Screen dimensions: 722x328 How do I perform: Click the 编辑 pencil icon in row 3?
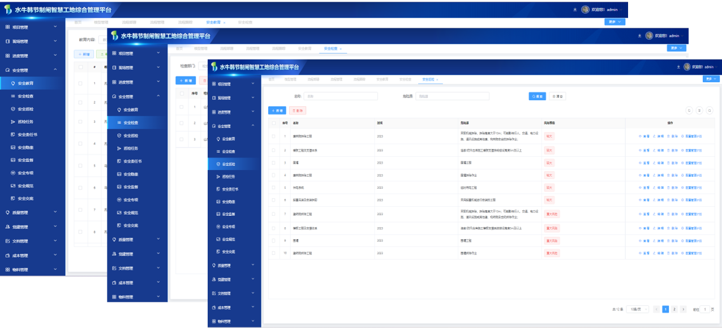pyautogui.click(x=655, y=163)
